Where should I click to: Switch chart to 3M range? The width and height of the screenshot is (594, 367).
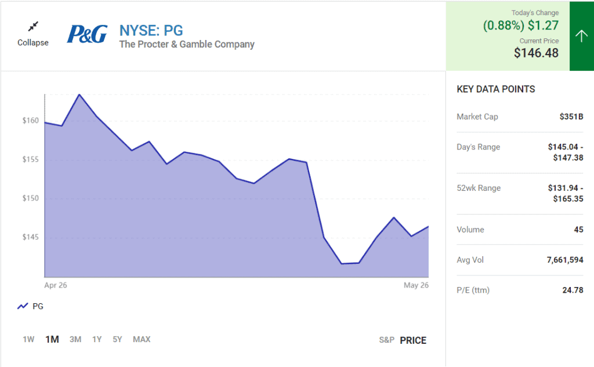75,339
